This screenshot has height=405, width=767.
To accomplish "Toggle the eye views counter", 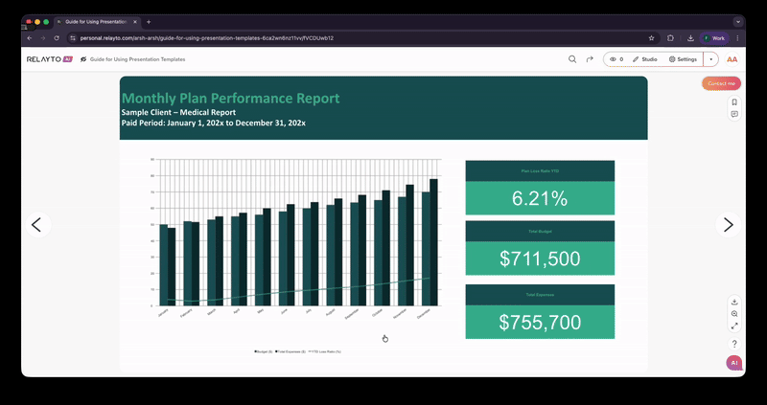I will click(616, 59).
